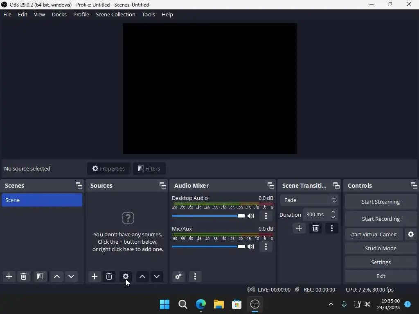This screenshot has width=419, height=314.
Task: Click Start Recording button
Action: click(381, 219)
